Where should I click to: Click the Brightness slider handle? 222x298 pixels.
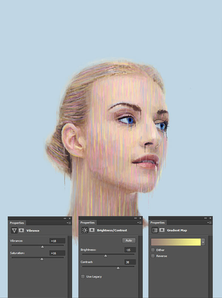tap(106, 256)
